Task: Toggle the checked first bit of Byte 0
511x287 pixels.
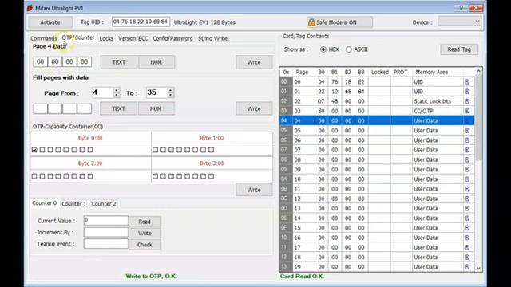Action: click(34, 150)
